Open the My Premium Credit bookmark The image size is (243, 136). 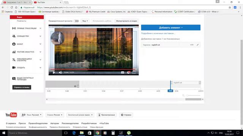pos(95,12)
